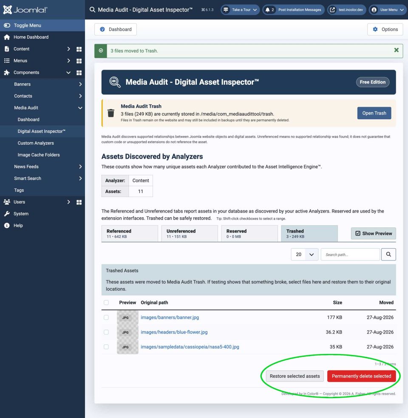Check the nasa5-400.jpg row checkbox
This screenshot has width=408, height=418.
coord(106,347)
